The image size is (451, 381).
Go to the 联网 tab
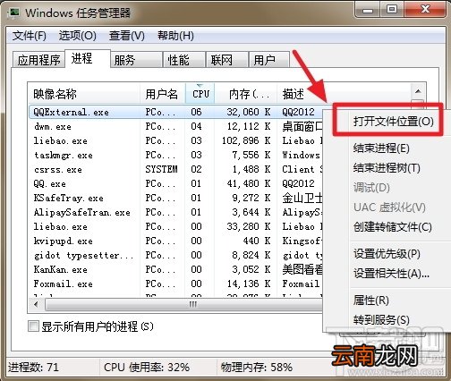227,60
